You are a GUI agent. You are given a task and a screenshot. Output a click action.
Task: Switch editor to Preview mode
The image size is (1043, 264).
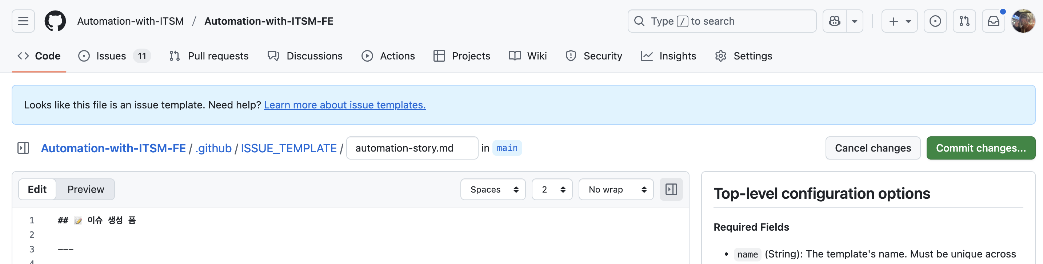pos(85,189)
